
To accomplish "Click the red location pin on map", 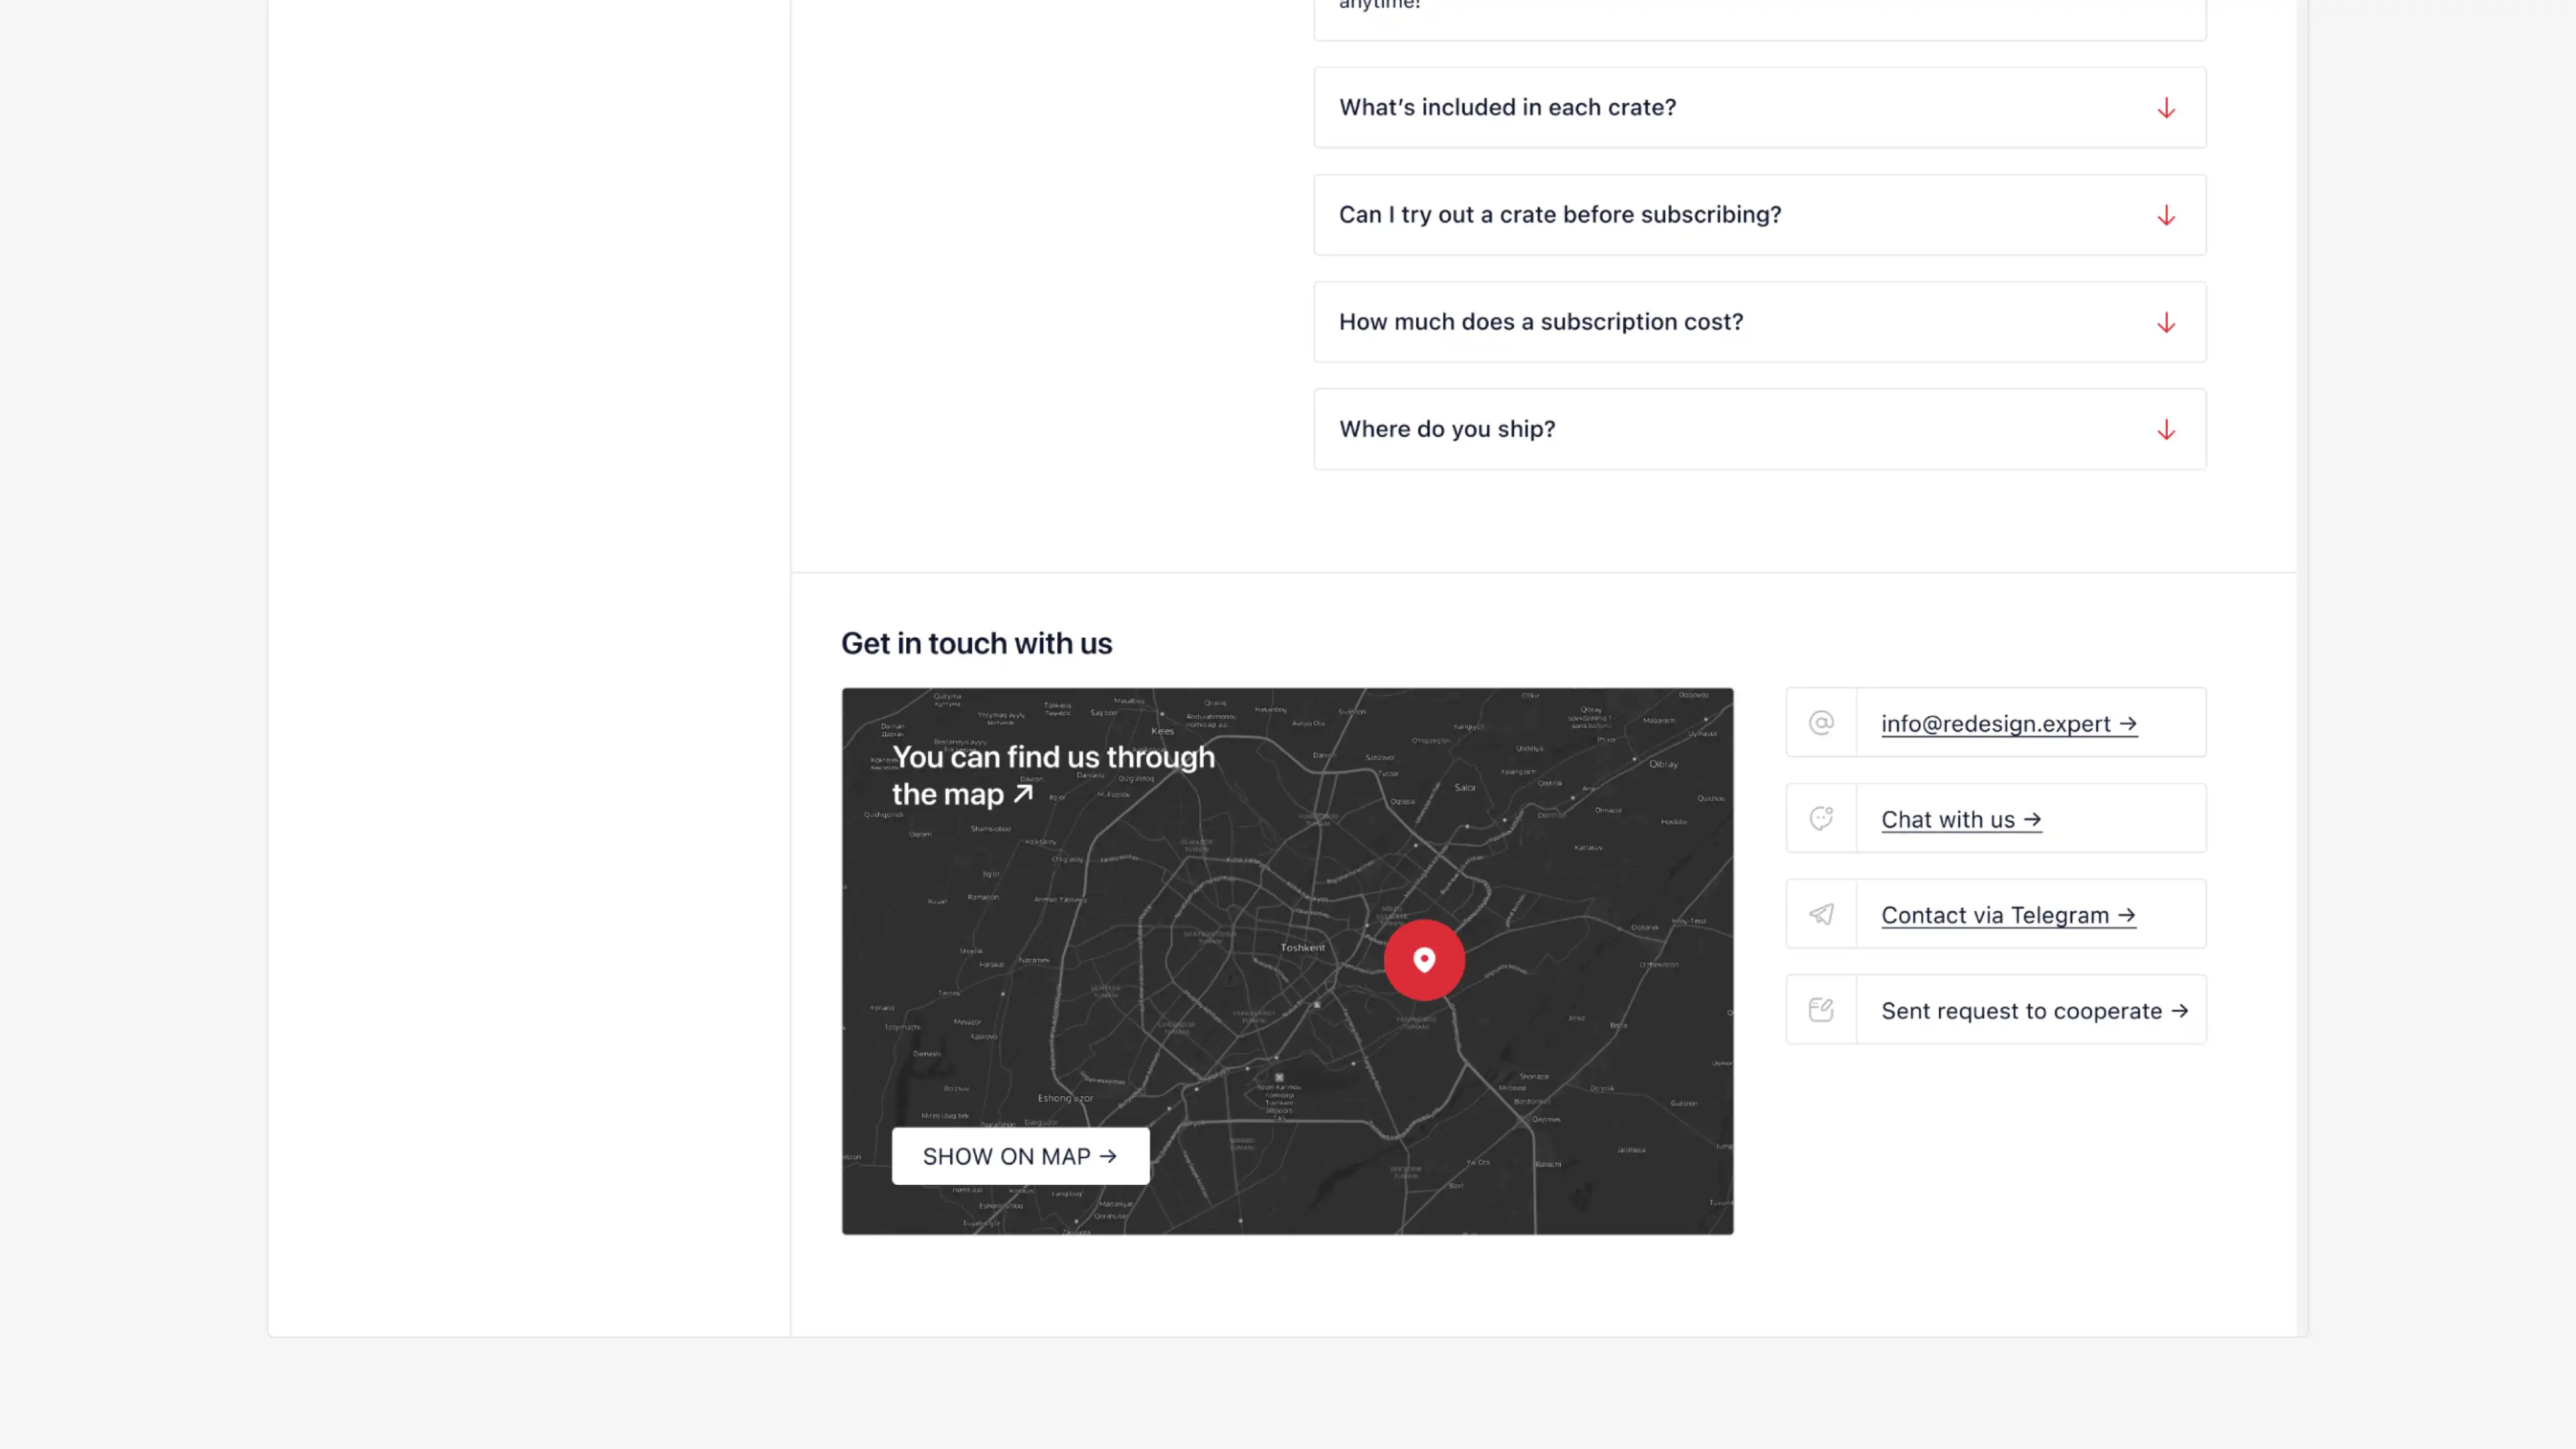I will [1424, 960].
